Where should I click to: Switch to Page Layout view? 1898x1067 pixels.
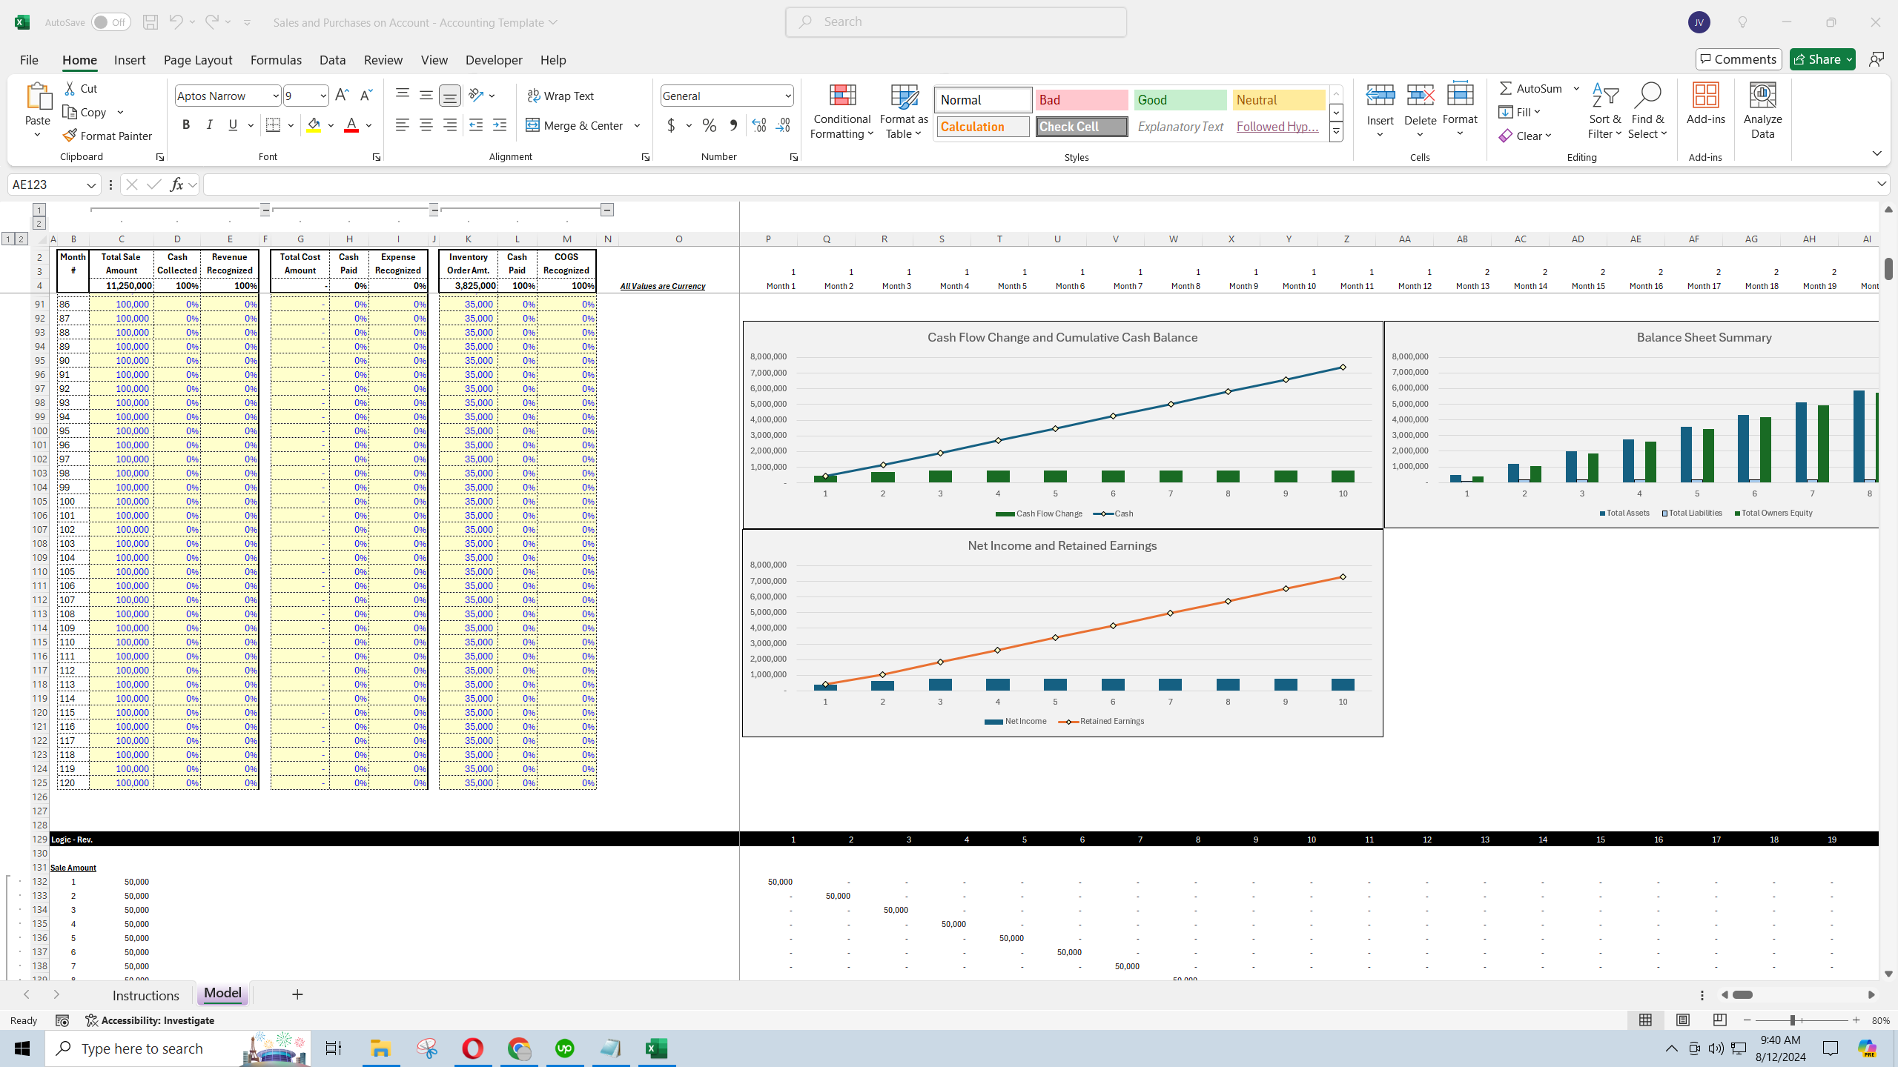1682,1020
